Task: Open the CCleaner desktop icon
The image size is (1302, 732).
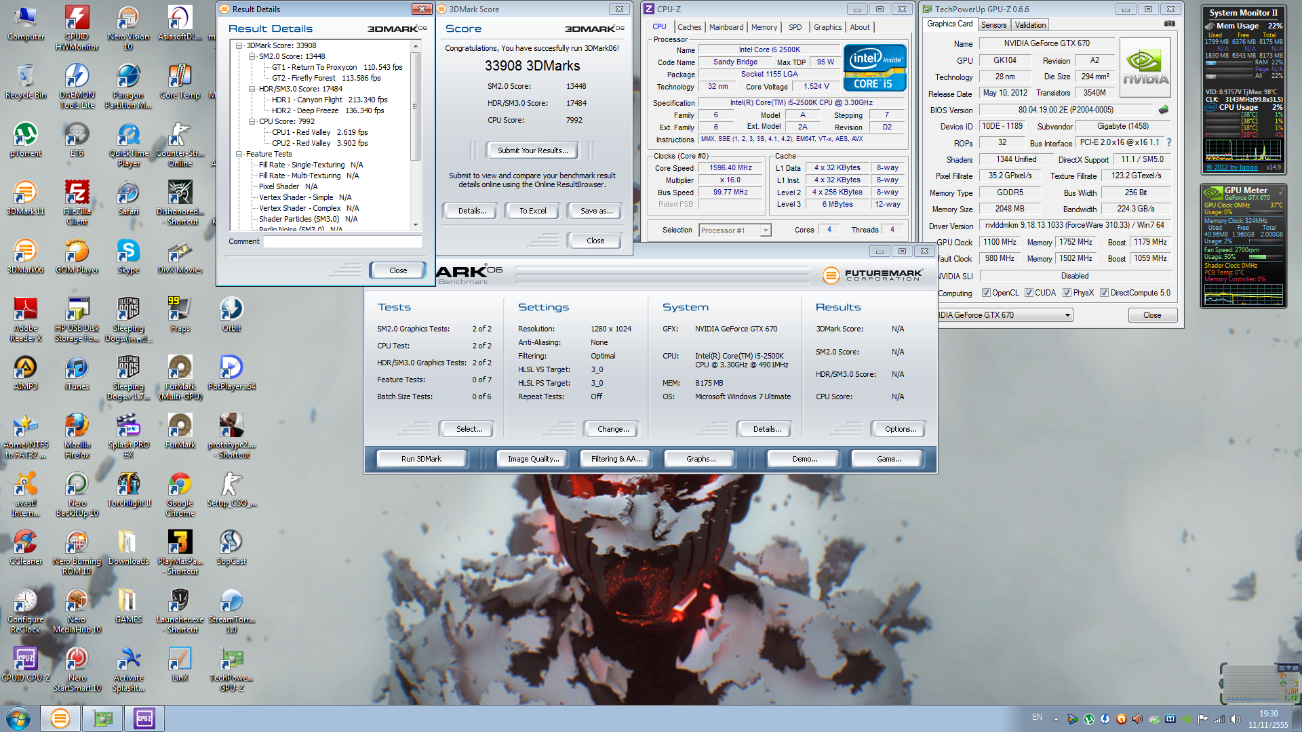Action: [x=26, y=543]
